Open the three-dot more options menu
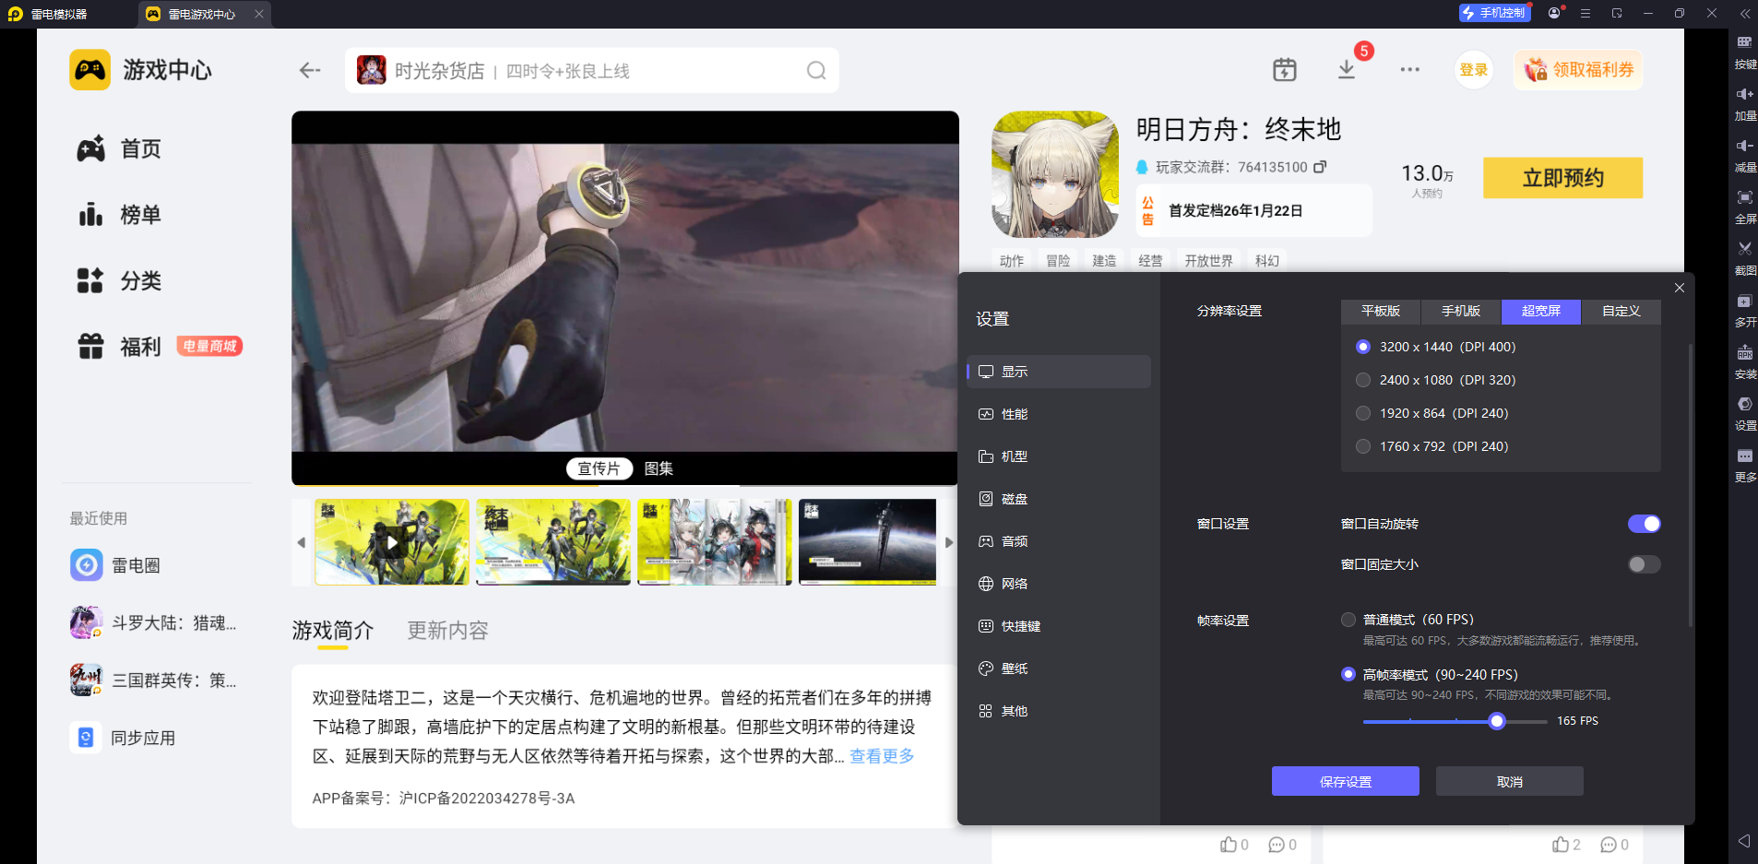 (x=1409, y=69)
